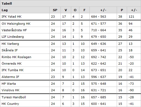Select HK Varberg team name
This screenshot has width=141, height=107.
tap(10, 44)
